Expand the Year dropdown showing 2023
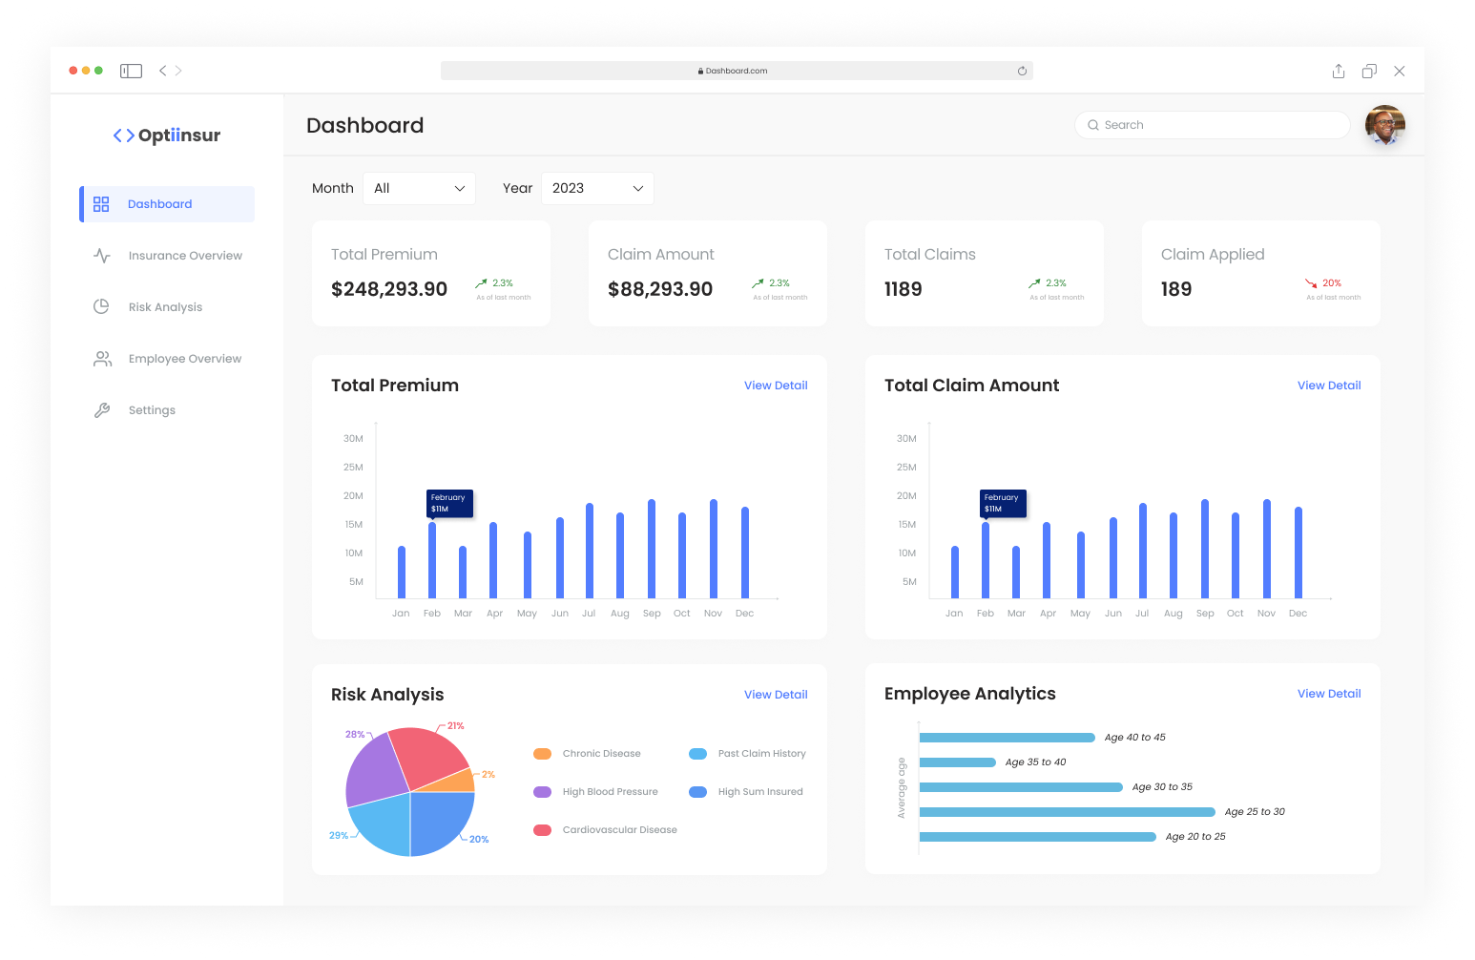The image size is (1475, 960). pos(597,188)
